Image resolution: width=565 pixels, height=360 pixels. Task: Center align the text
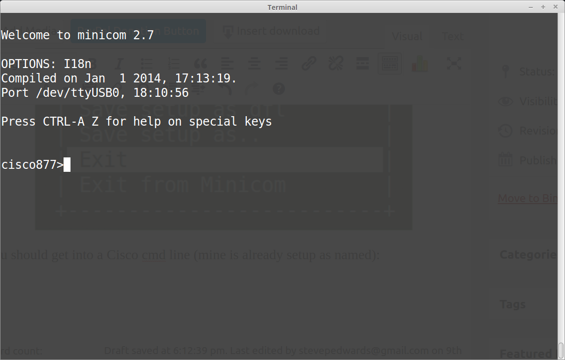point(254,64)
